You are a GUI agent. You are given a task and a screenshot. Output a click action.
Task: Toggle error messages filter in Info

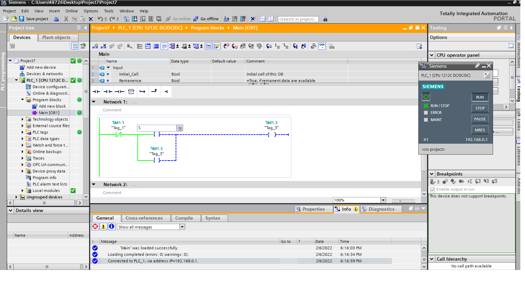[x=95, y=226]
